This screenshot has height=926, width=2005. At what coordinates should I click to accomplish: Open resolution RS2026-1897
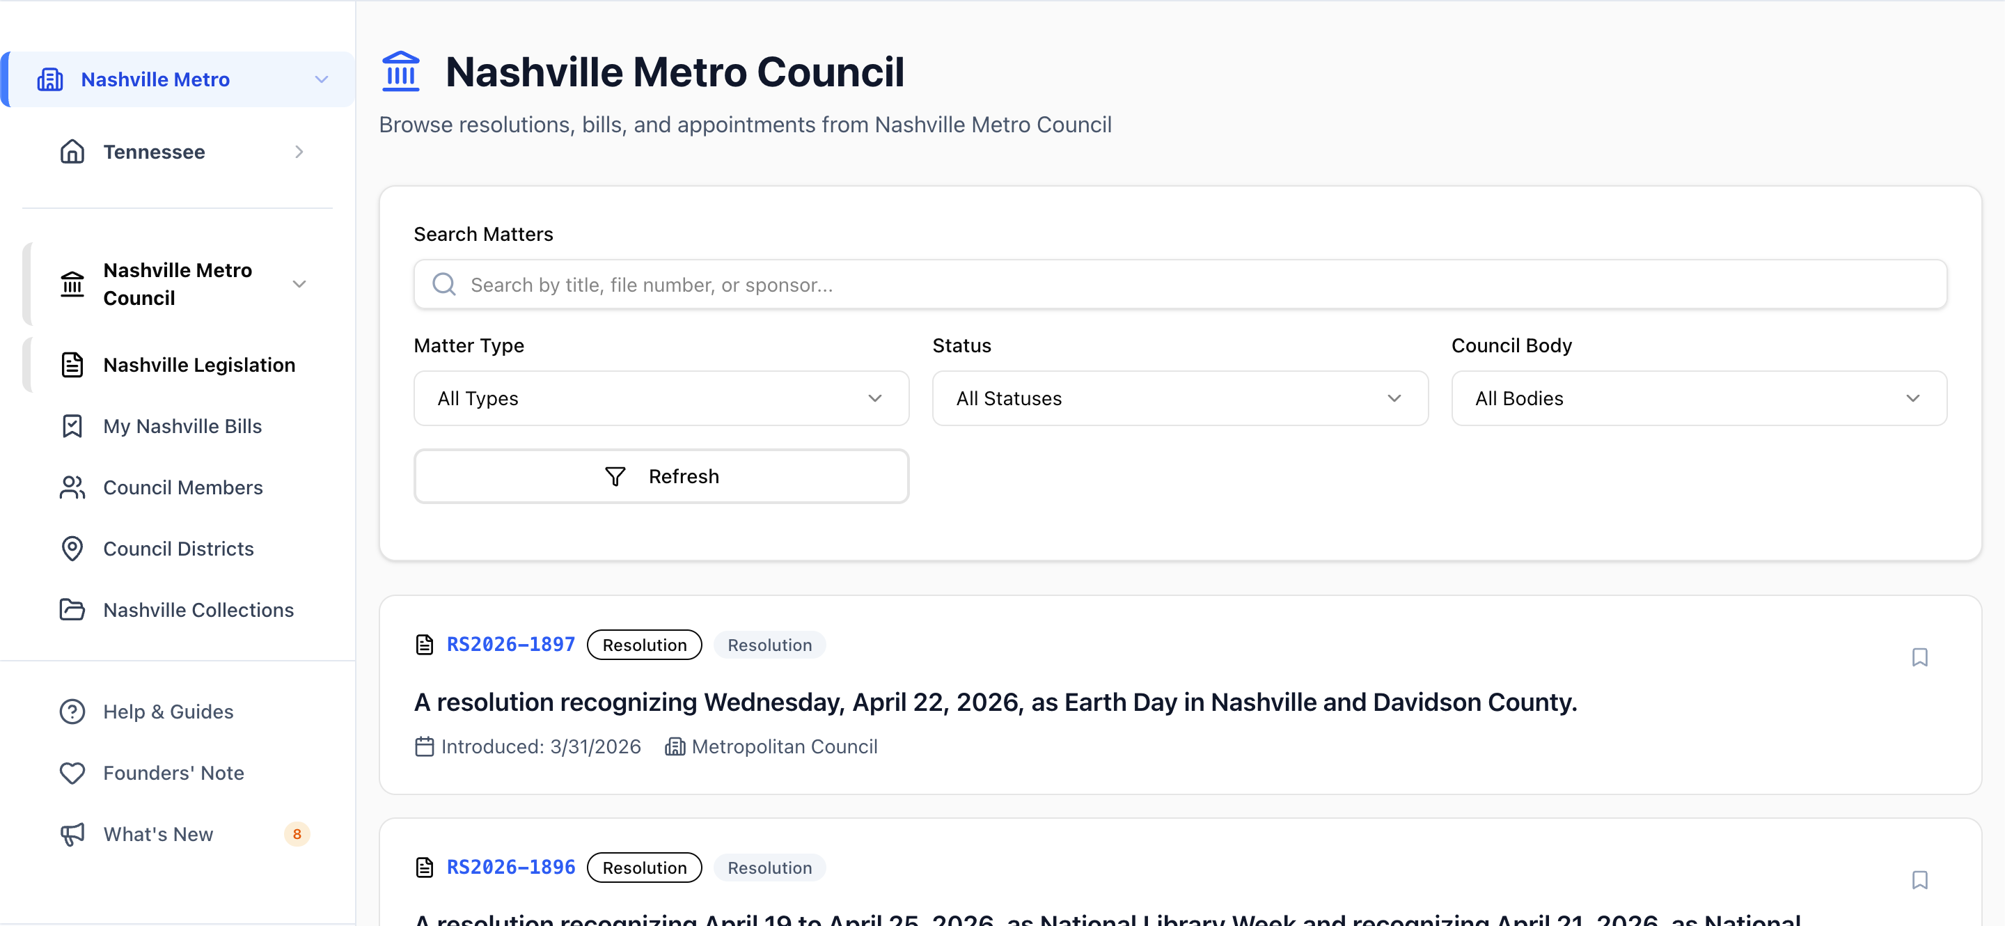click(x=510, y=643)
